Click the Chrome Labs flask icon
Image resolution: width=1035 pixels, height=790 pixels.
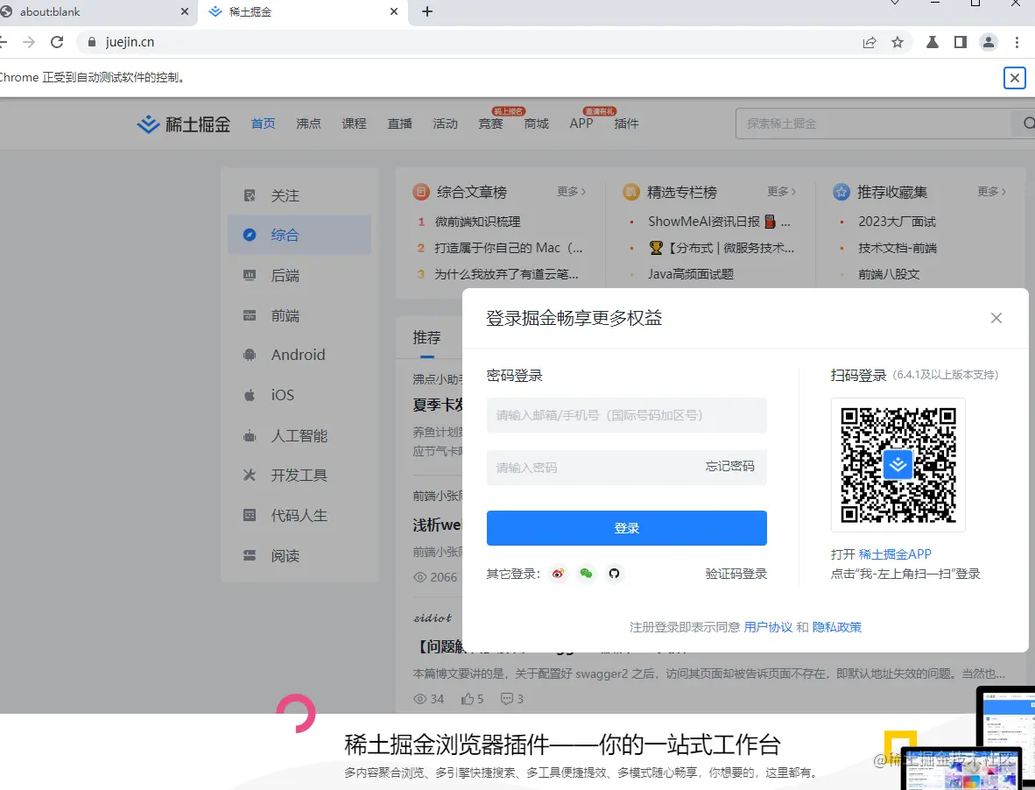(x=932, y=42)
